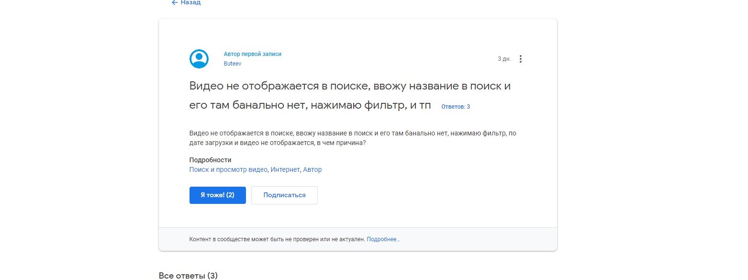Viewport: 748px width, 280px height.
Task: Click the text 'банально нет' in title
Action: pyautogui.click(x=270, y=105)
